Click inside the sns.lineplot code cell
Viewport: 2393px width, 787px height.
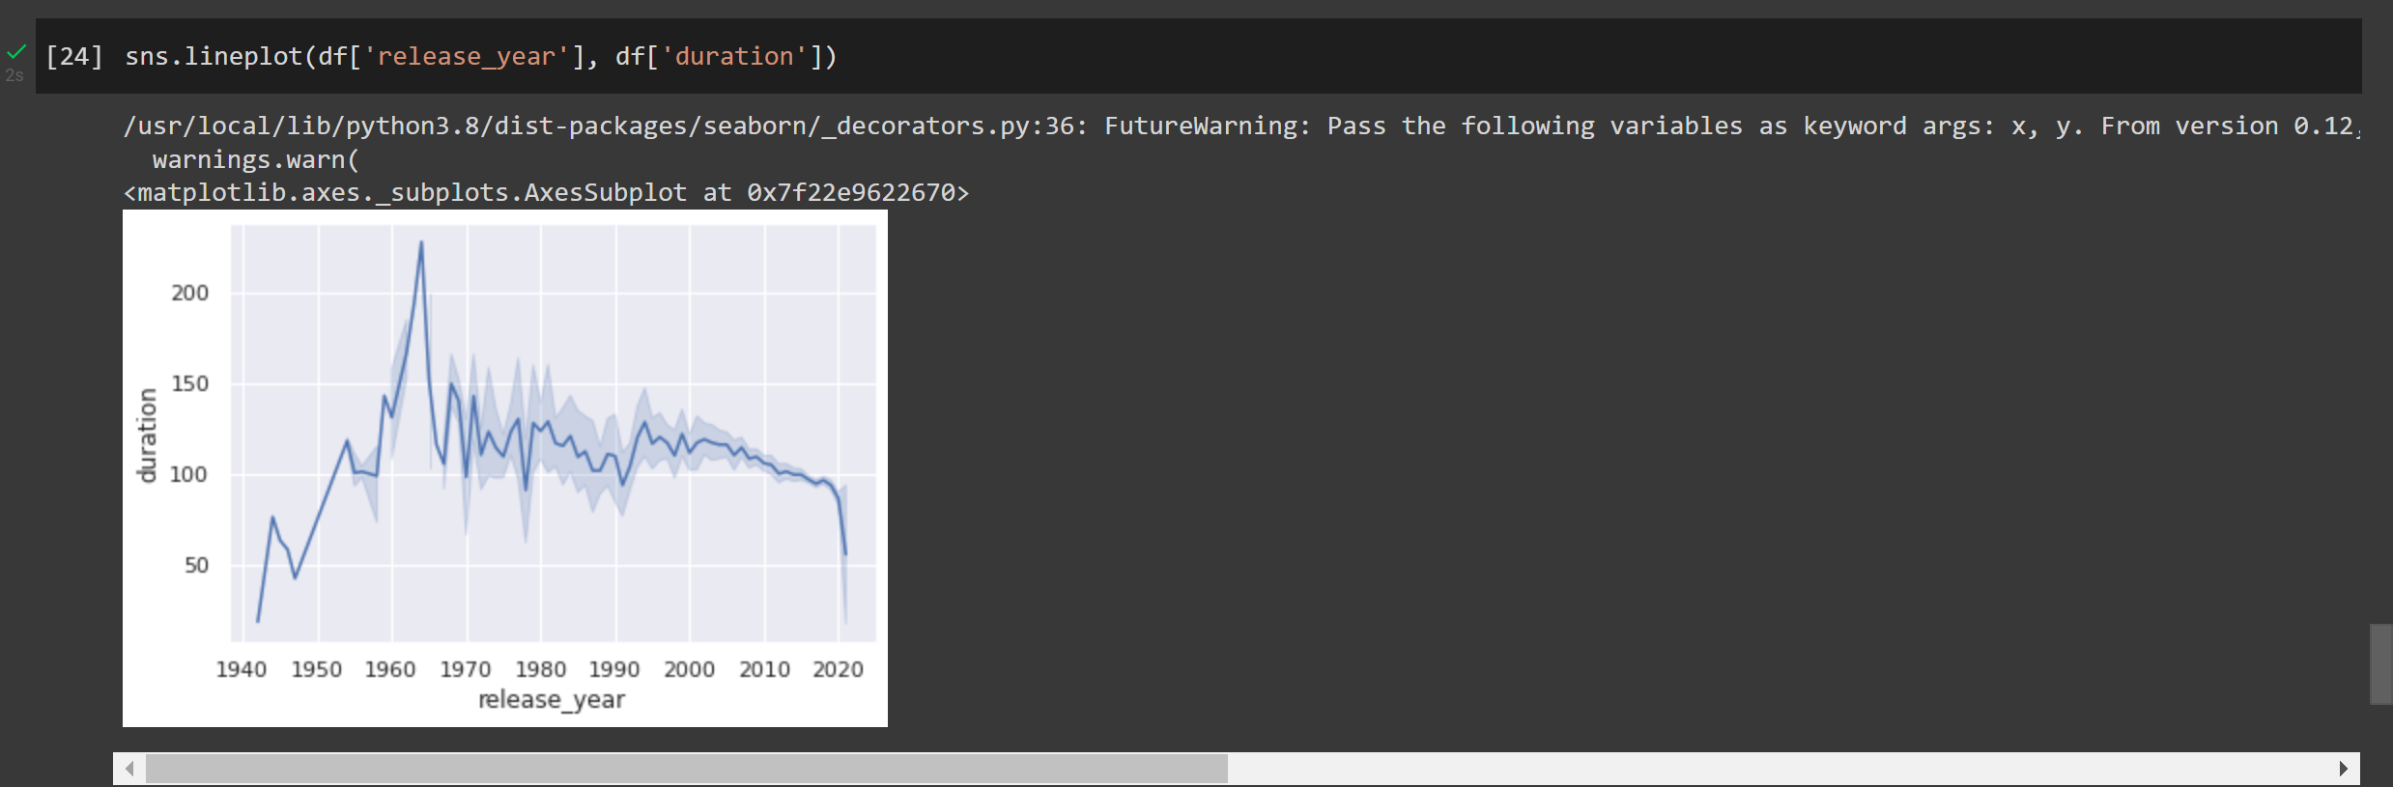click(1198, 56)
